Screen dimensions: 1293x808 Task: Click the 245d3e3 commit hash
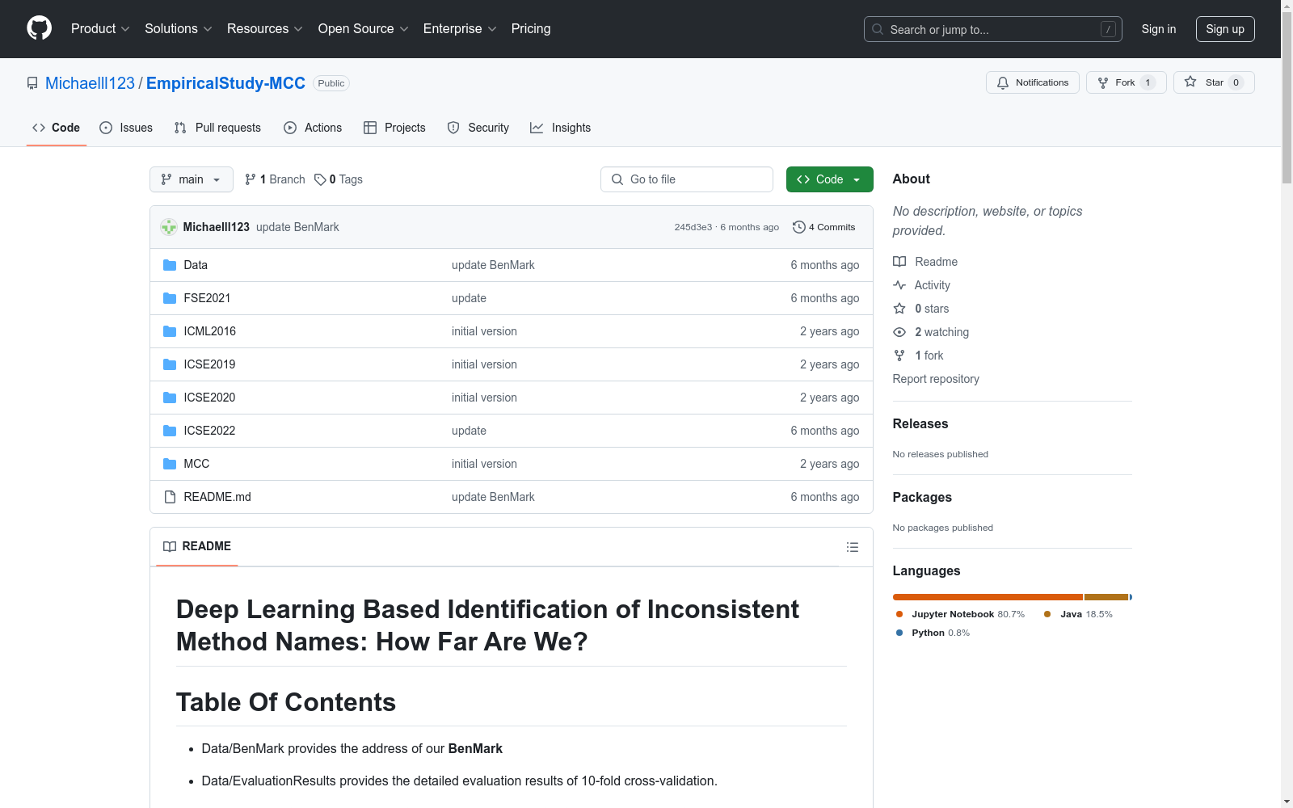coord(693,227)
